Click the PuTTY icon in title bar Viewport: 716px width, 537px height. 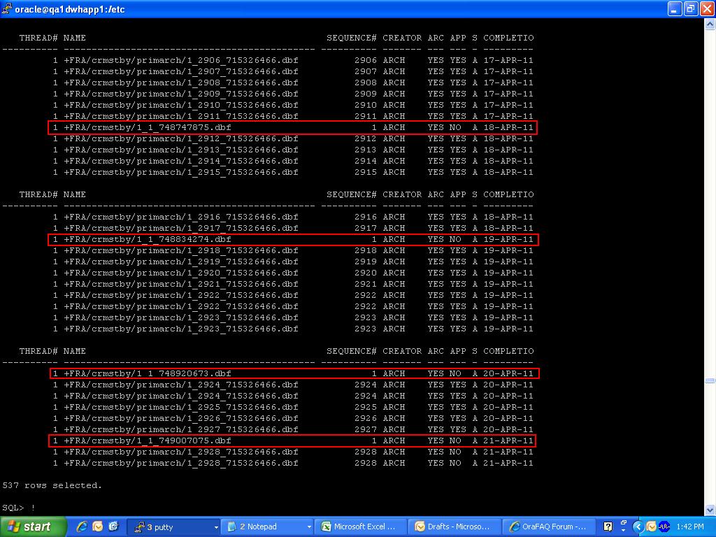coord(8,9)
